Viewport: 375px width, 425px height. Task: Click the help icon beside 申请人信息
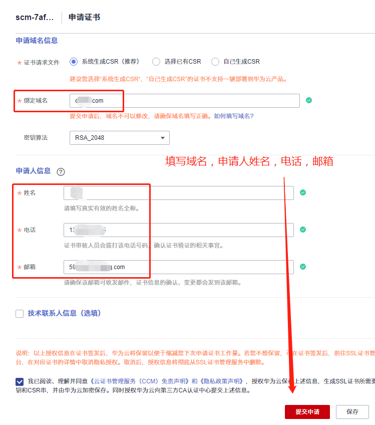61,171
